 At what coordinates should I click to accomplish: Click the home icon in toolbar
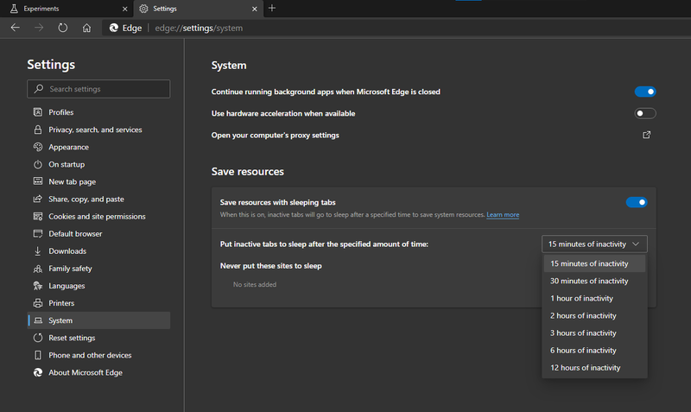point(86,28)
